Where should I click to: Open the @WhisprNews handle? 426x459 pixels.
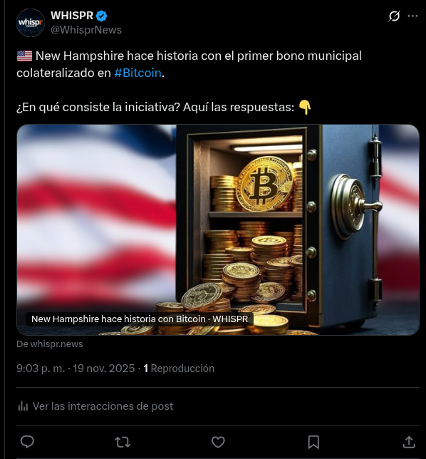[x=86, y=30]
